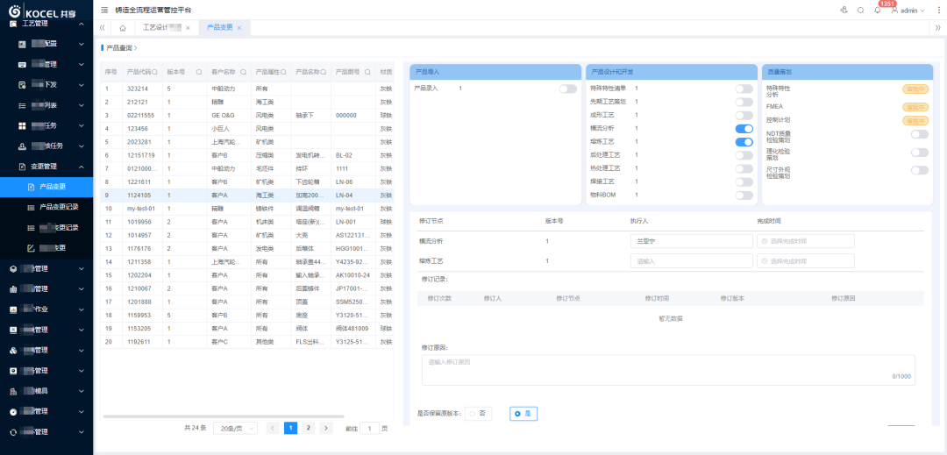The height and width of the screenshot is (455, 947).
Task: Open 产品变更记录 in the sidebar
Action: coord(46,208)
